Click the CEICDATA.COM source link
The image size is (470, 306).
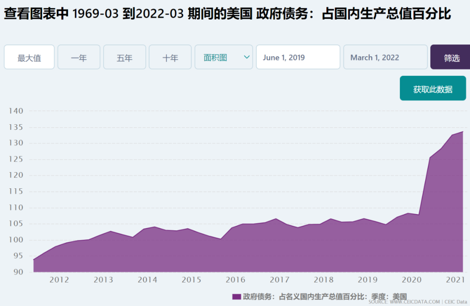[x=415, y=302]
